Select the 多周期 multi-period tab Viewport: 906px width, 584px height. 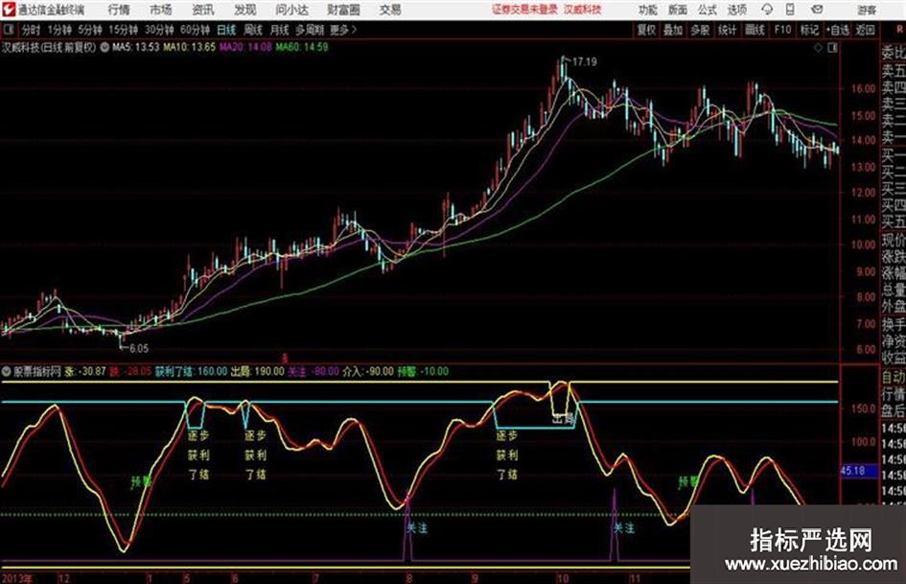pos(309,30)
